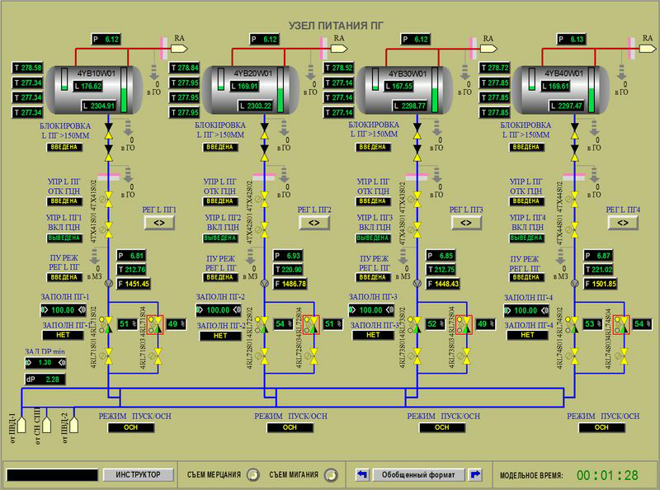Click right-hand arrow of ЗАД DP min 1.30
The width and height of the screenshot is (660, 490).
click(x=62, y=362)
